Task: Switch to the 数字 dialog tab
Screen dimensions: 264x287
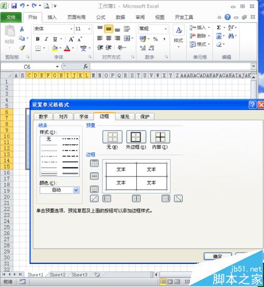Action: pyautogui.click(x=43, y=117)
